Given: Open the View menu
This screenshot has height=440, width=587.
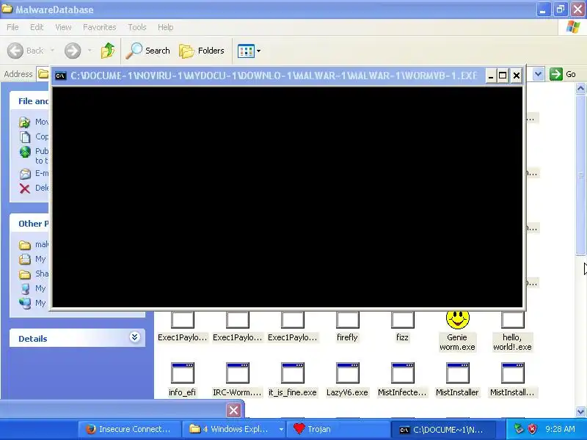Looking at the screenshot, I should (63, 27).
